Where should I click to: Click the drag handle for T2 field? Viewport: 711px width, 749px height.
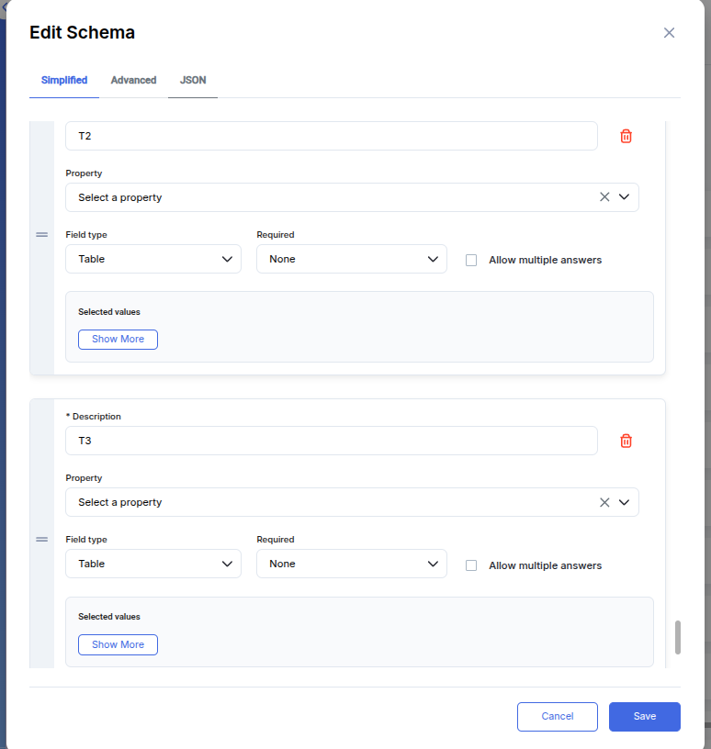(41, 235)
